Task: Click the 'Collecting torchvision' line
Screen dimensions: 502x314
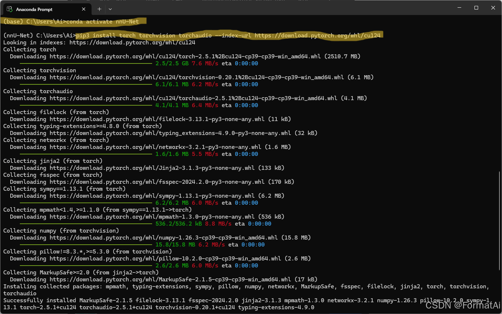Action: pyautogui.click(x=40, y=70)
